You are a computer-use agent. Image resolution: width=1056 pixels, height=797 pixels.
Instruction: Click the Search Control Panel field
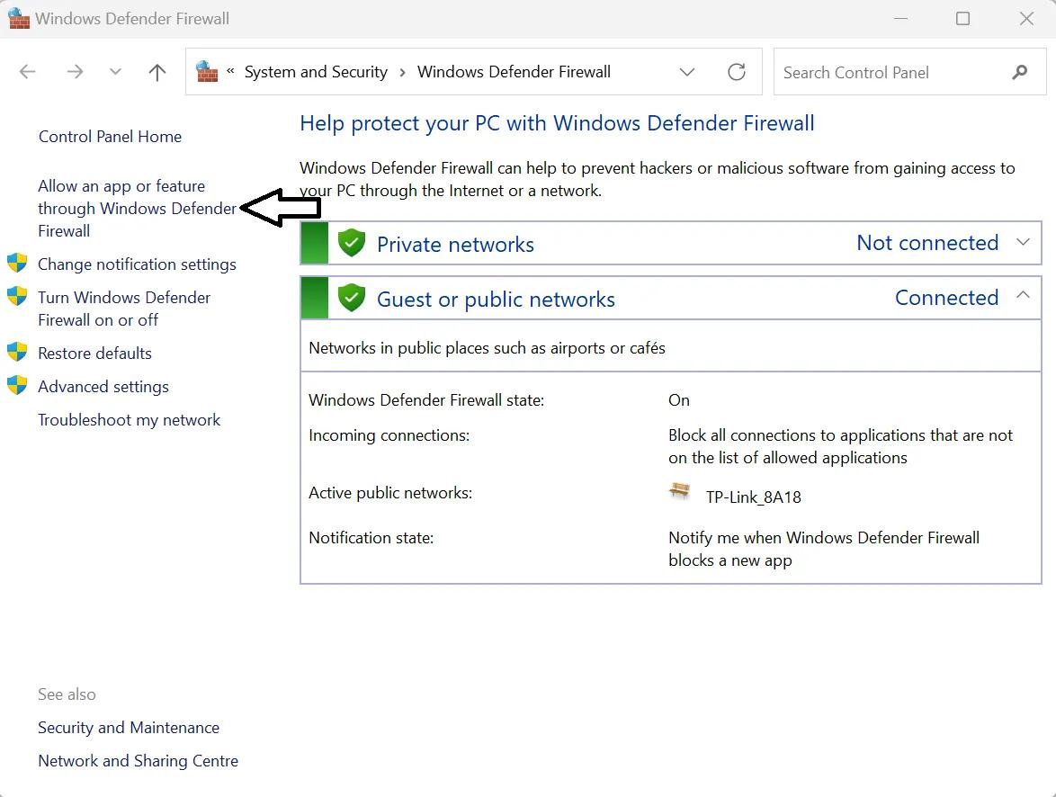point(892,72)
